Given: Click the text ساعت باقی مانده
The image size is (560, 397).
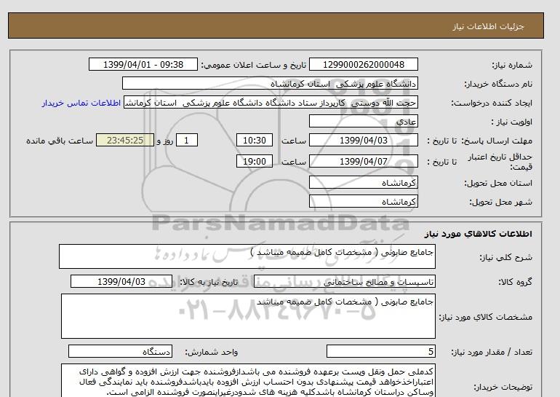Looking at the screenshot, I should pyautogui.click(x=60, y=141).
